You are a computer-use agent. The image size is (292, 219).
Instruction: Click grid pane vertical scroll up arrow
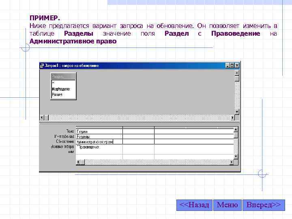pyautogui.click(x=236, y=129)
